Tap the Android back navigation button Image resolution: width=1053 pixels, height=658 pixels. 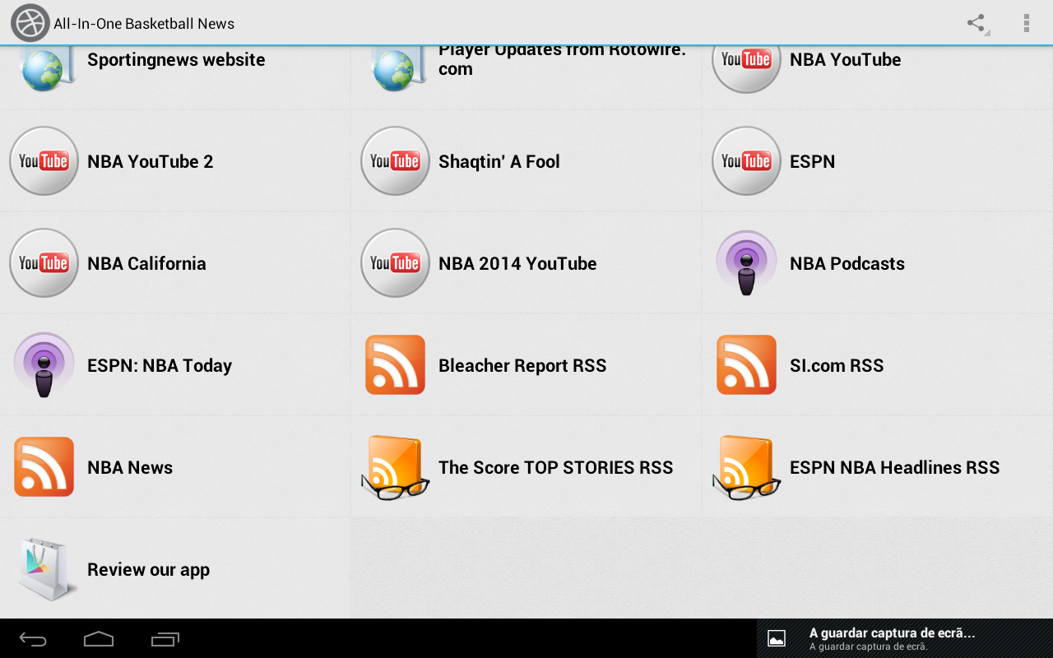tap(33, 639)
